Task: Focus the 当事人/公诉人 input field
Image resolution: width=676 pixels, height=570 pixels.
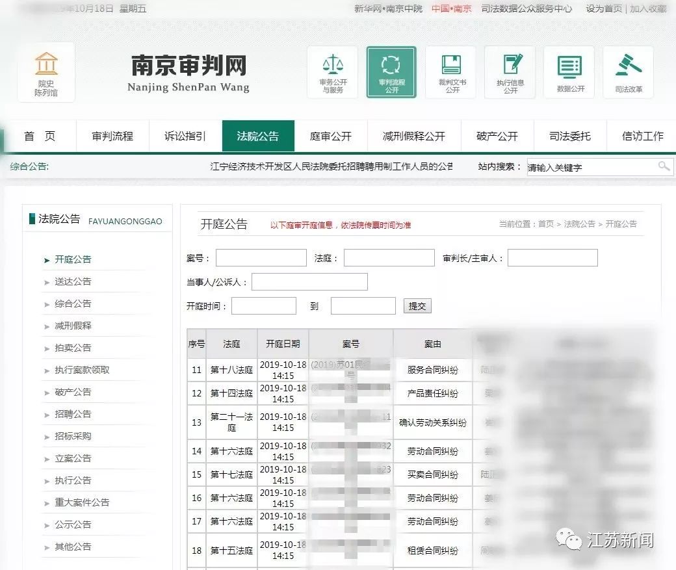Action: tap(309, 281)
